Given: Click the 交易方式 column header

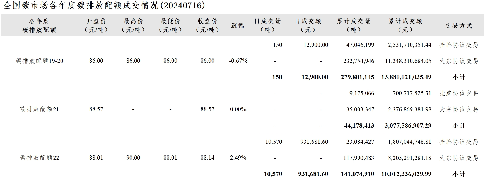Looking at the screenshot, I should click(459, 26).
